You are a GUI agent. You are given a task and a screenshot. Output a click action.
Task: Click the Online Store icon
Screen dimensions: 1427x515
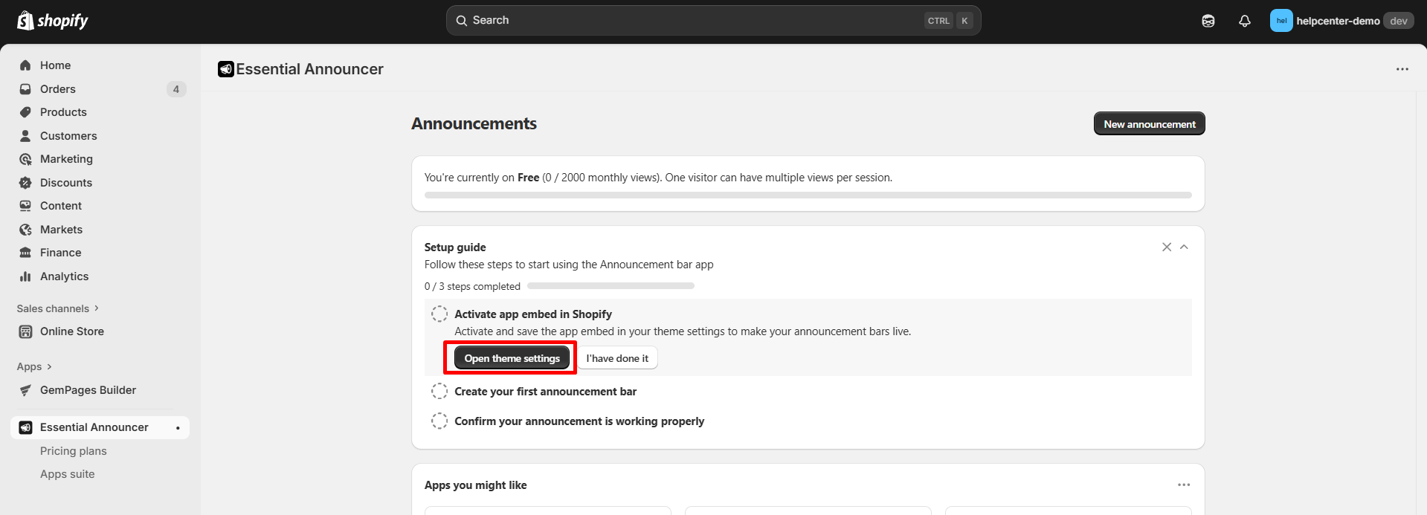(x=25, y=331)
